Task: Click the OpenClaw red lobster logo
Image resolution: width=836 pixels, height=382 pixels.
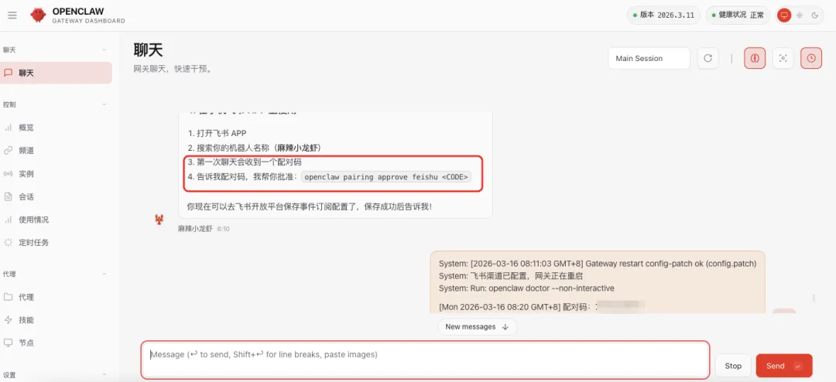Action: point(38,15)
